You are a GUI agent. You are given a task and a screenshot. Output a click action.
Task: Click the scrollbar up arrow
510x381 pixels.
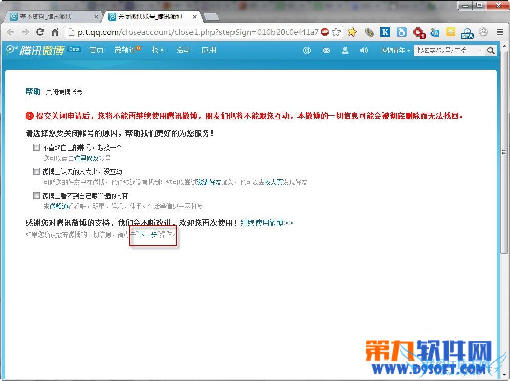pos(504,46)
